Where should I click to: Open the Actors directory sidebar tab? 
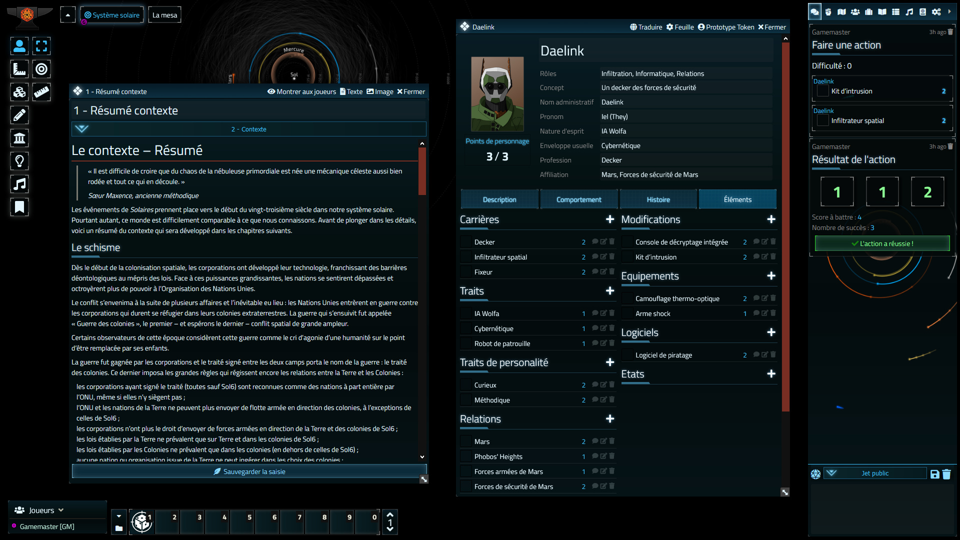coord(855,11)
